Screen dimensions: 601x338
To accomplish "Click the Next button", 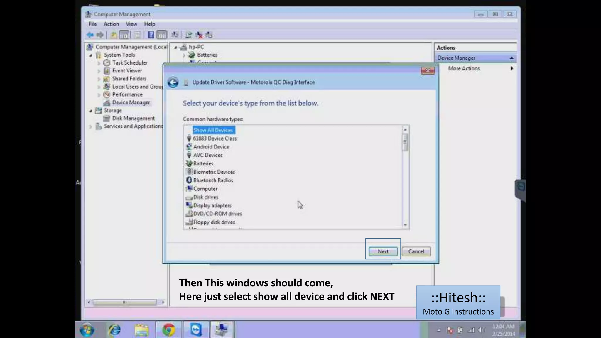I will pos(383,251).
